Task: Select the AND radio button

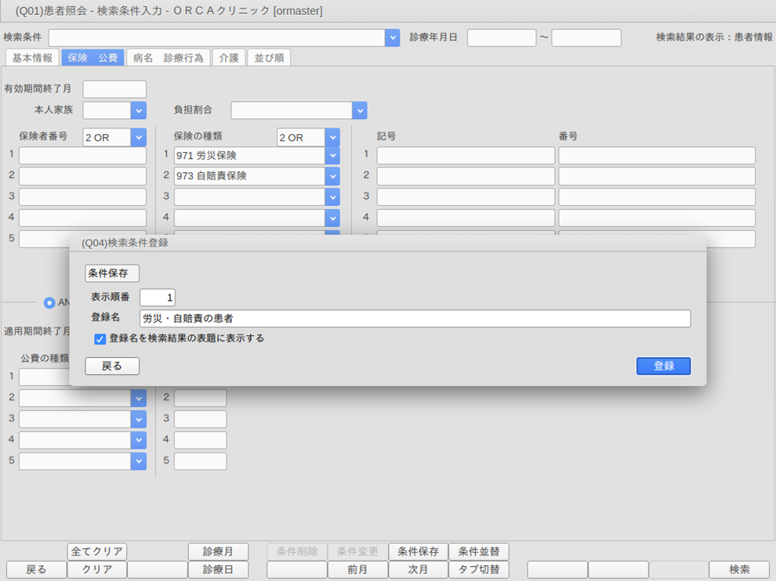Action: point(49,302)
